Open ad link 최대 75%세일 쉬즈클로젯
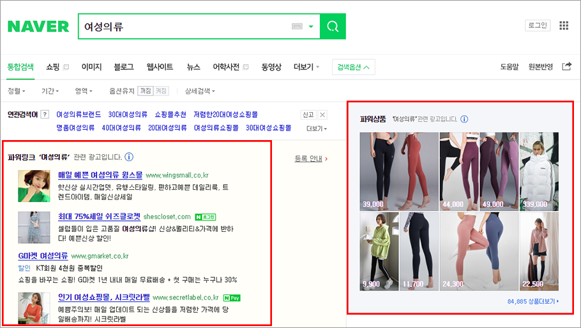The width and height of the screenshot is (581, 328). (x=100, y=217)
